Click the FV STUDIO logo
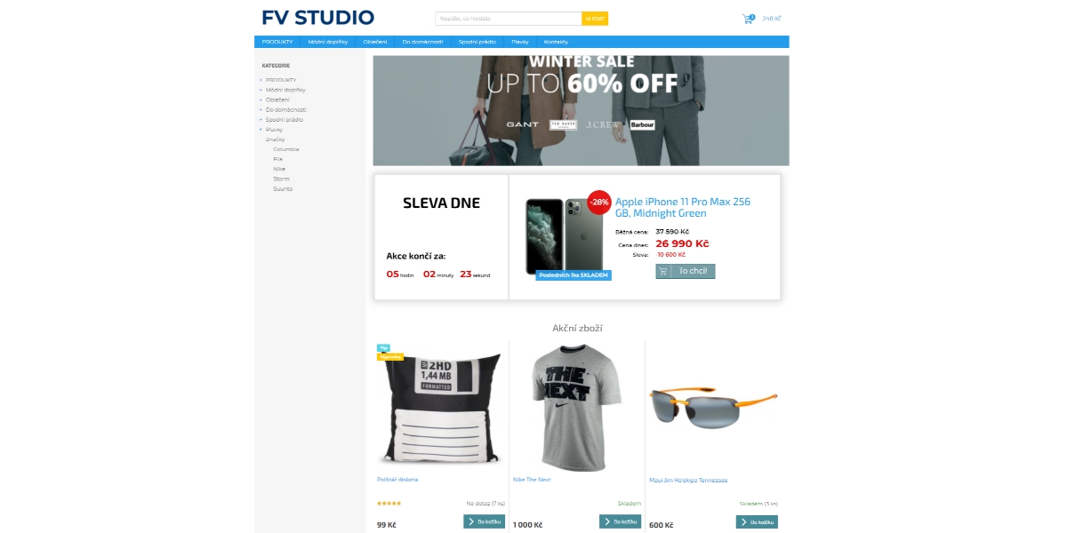Viewport: 1067px width, 533px height. (318, 17)
